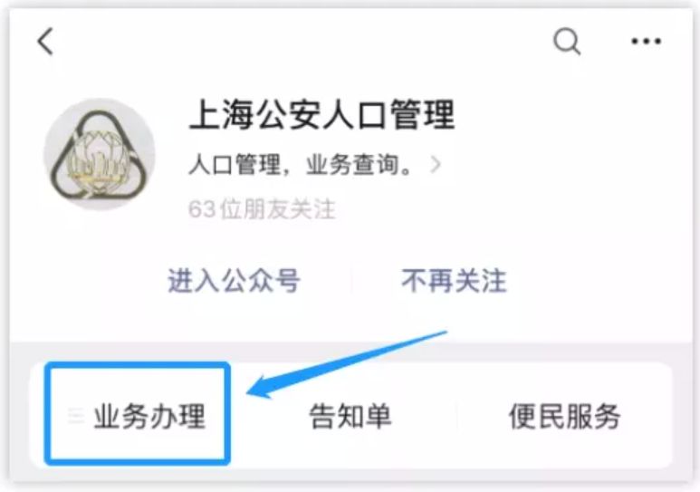
Task: Open the description 人口管理，业务查询
Action: pos(300,164)
